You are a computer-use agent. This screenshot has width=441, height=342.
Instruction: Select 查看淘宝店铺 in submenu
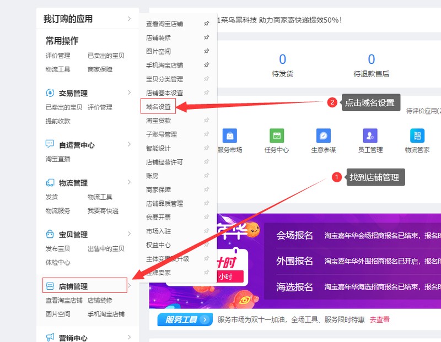[164, 24]
